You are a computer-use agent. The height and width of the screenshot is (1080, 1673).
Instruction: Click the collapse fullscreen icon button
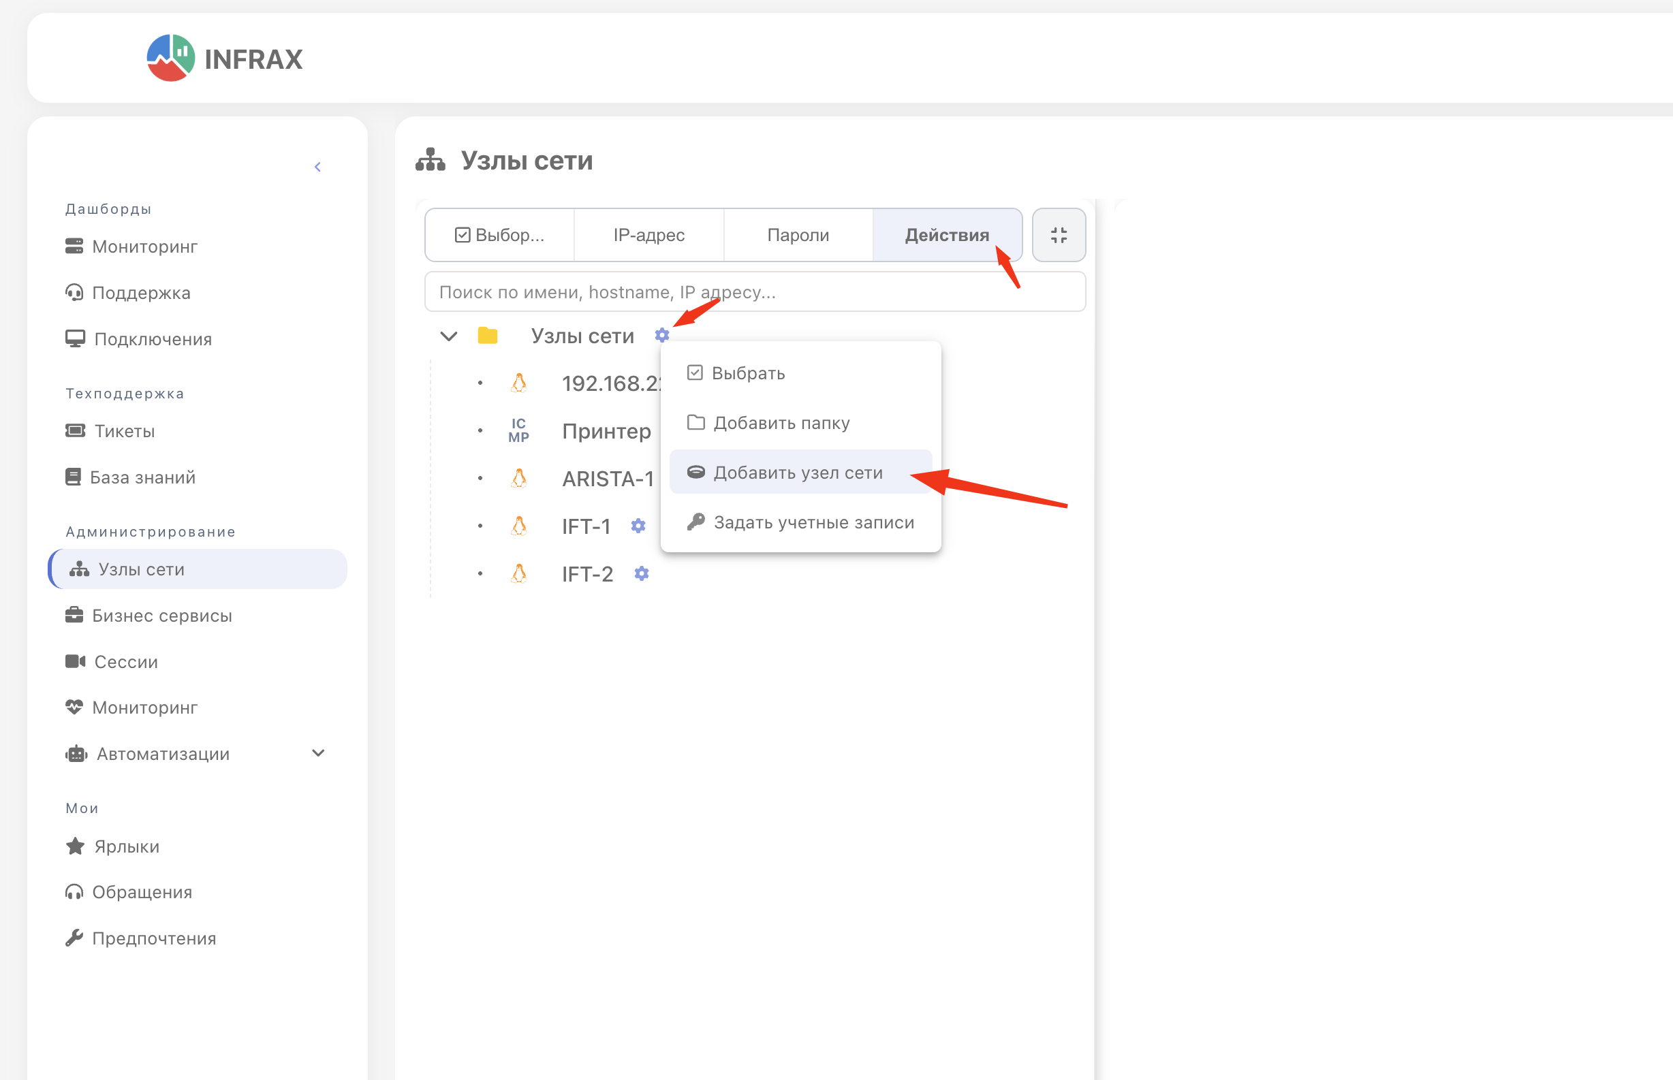coord(1058,235)
